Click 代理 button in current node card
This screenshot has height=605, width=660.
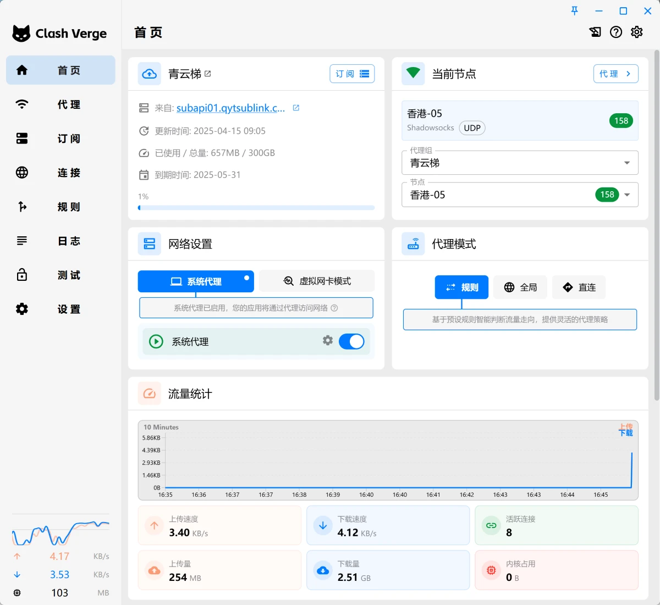(616, 74)
